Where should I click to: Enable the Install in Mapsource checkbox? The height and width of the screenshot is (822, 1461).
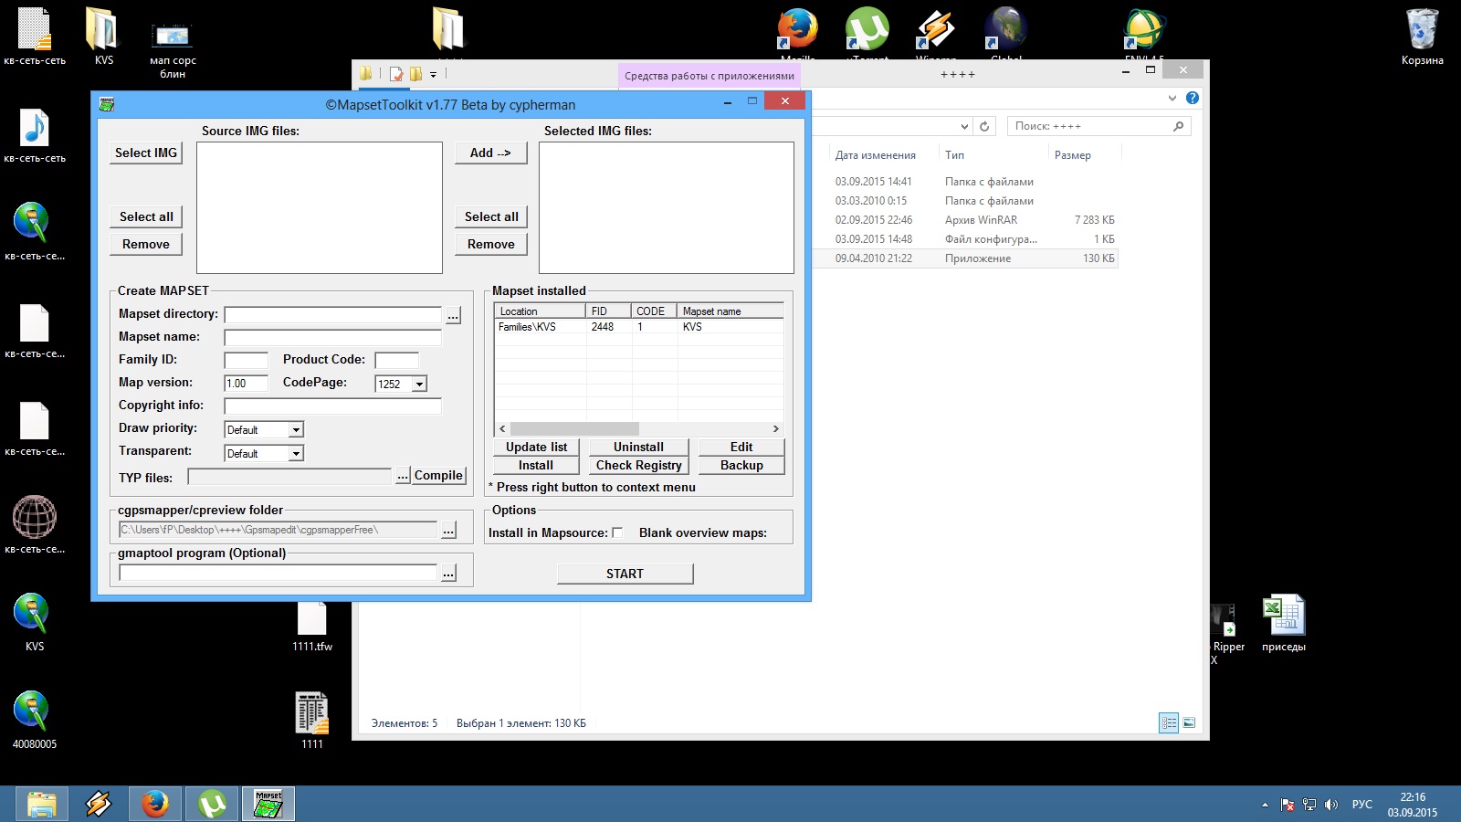point(617,533)
